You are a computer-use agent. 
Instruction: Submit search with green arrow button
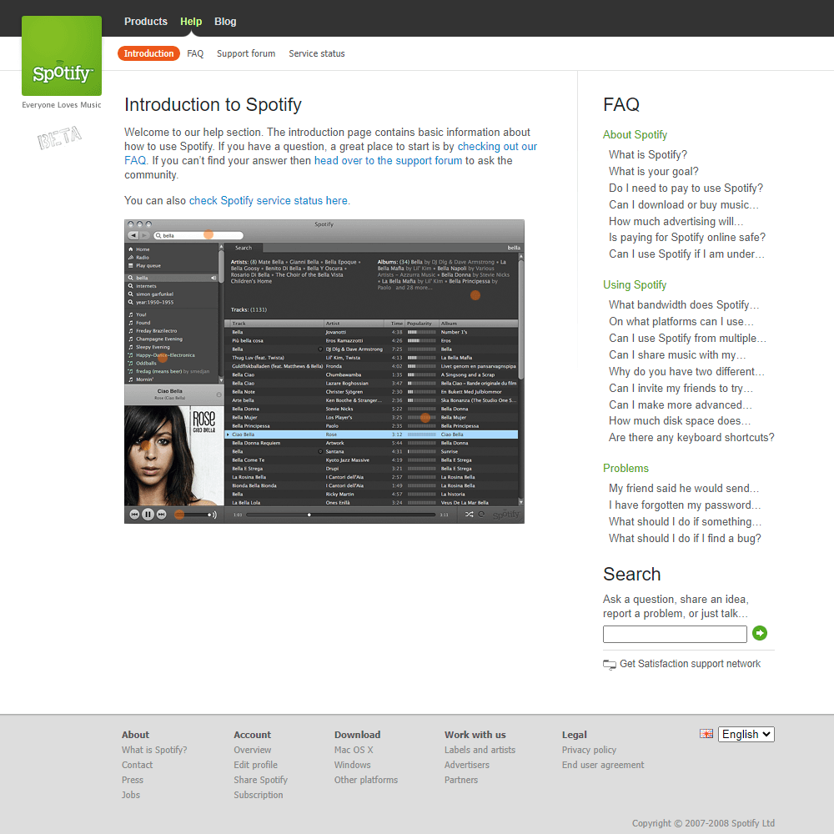(x=760, y=633)
